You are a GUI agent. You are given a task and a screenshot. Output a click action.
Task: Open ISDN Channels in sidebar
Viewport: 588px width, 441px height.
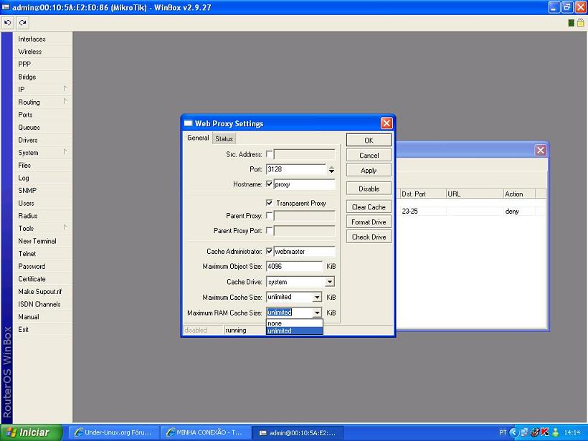(x=42, y=304)
